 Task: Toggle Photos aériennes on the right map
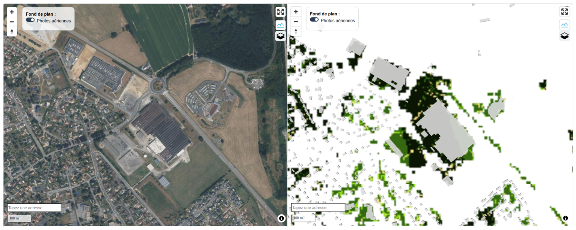pos(314,20)
